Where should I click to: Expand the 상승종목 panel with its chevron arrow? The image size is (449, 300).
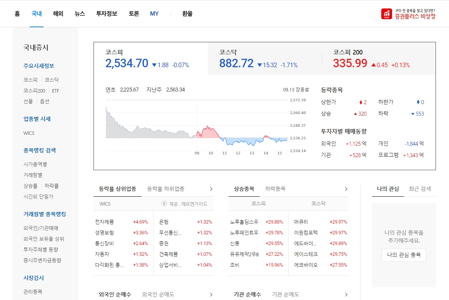346,189
